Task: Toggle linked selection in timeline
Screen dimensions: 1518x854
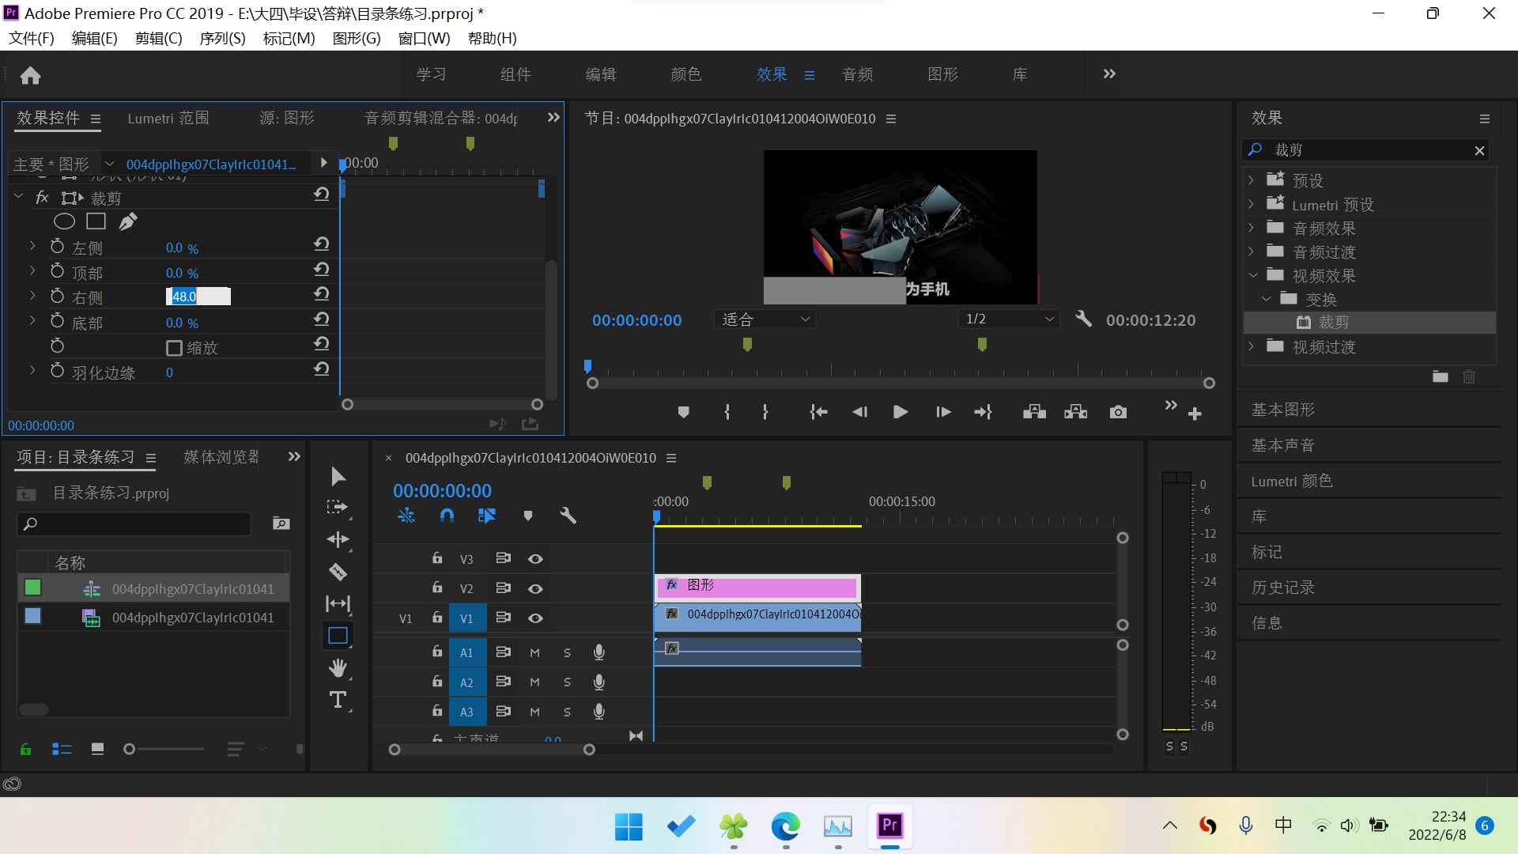Action: coord(486,516)
